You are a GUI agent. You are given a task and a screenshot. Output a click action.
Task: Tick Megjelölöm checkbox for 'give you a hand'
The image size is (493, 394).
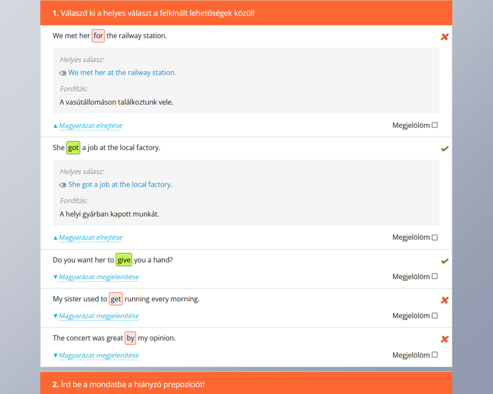click(x=435, y=276)
